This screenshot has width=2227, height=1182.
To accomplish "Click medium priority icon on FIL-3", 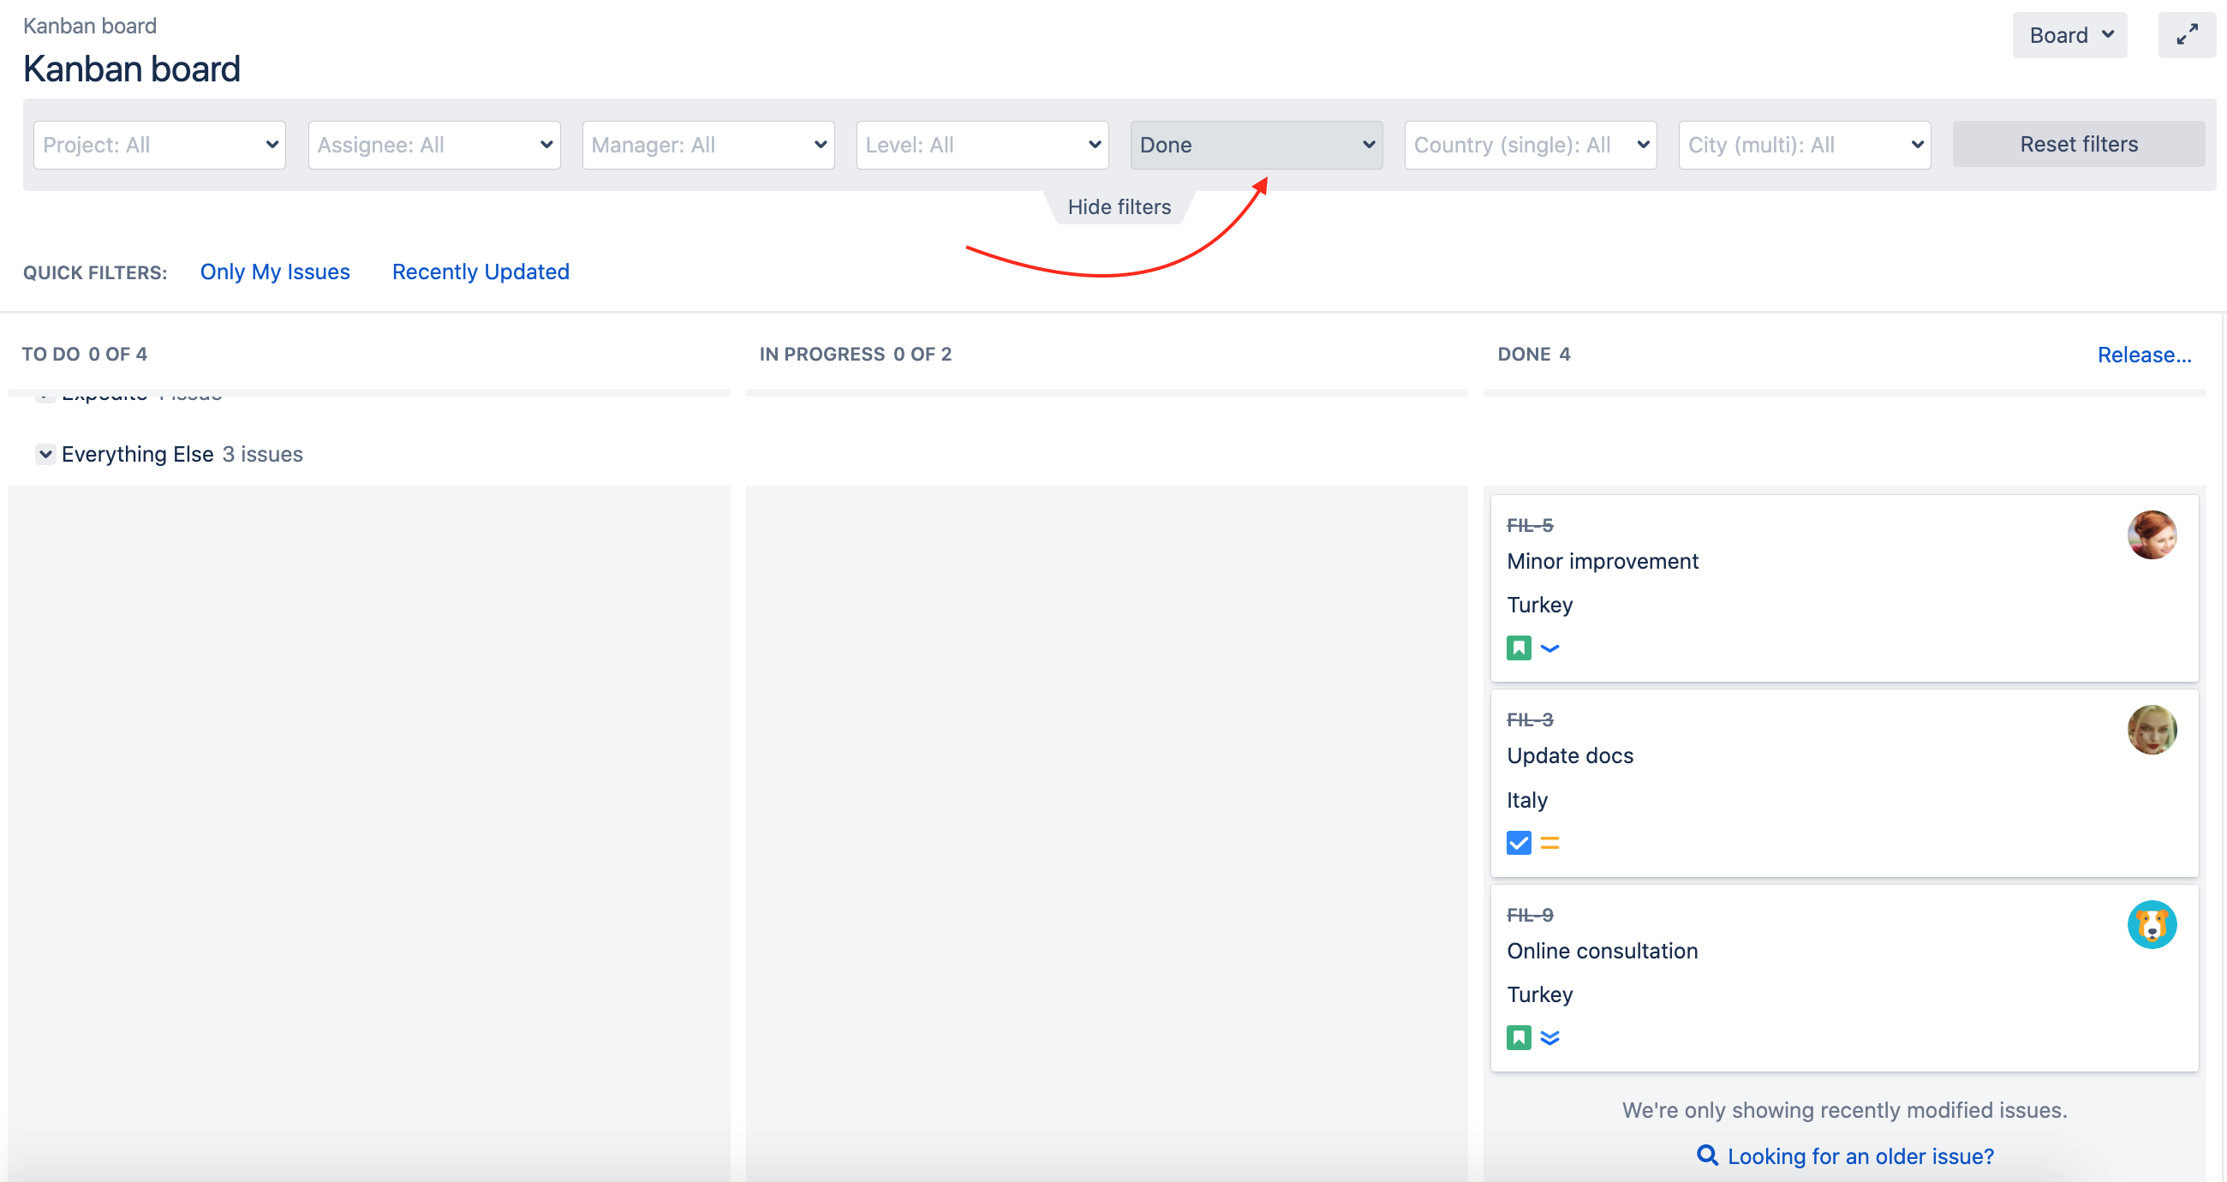I will click(x=1549, y=842).
